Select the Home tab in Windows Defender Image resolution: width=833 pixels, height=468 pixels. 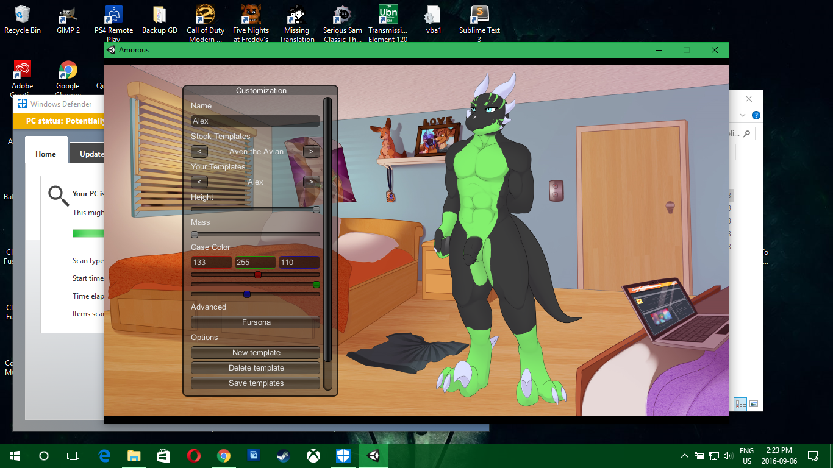[x=45, y=154]
